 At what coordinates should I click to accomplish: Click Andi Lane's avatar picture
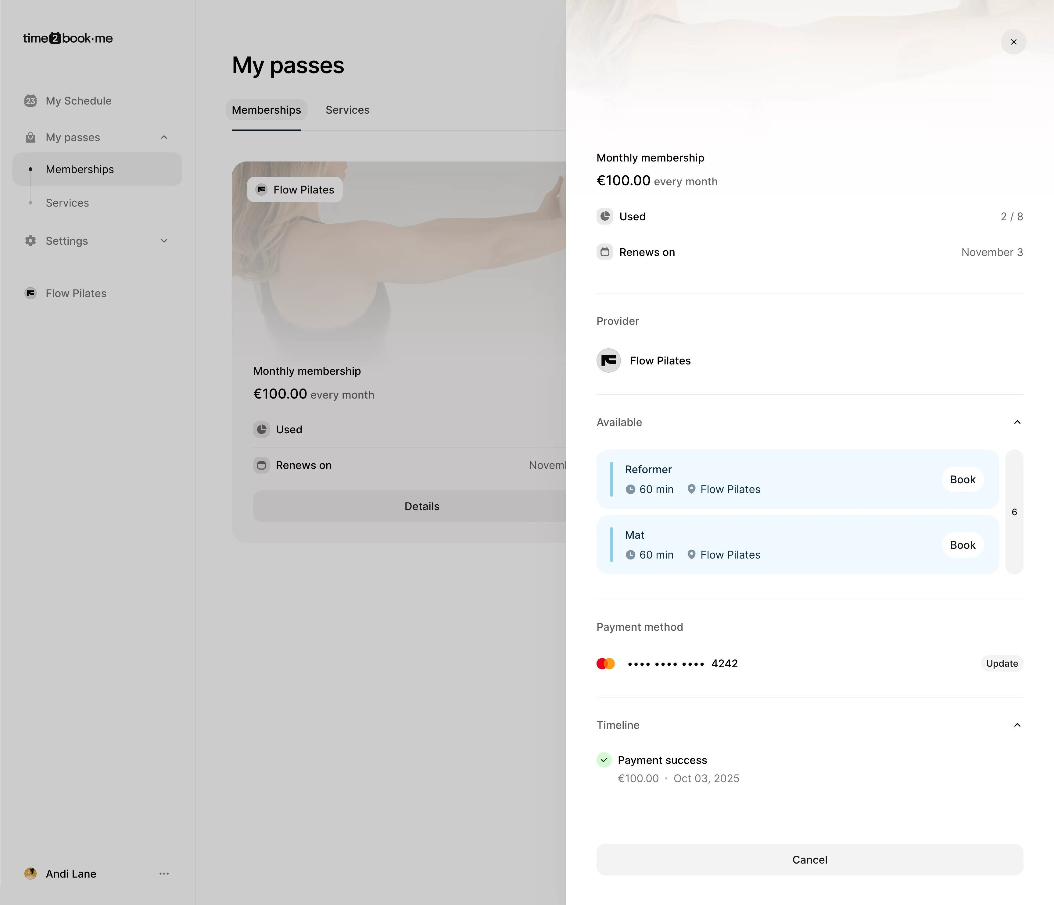coord(30,874)
